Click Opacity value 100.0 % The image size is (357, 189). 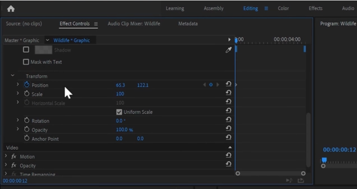click(125, 130)
